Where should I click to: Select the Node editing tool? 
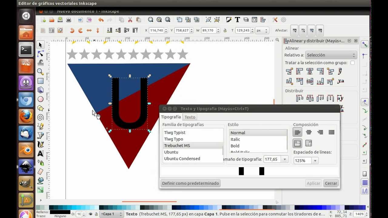point(40,54)
